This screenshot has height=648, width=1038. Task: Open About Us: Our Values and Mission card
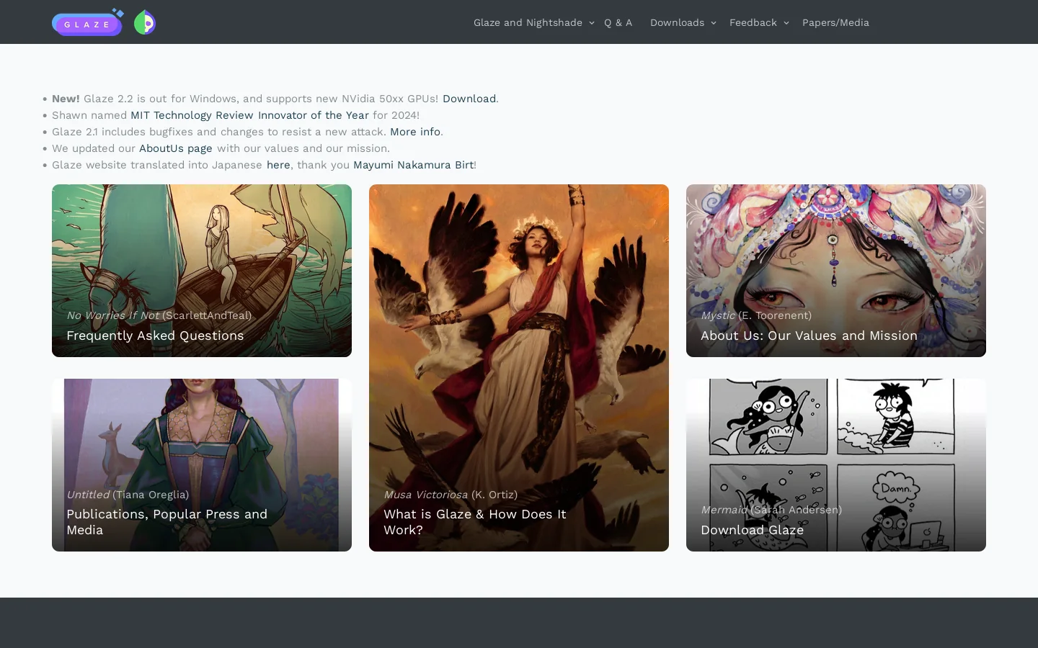point(836,271)
